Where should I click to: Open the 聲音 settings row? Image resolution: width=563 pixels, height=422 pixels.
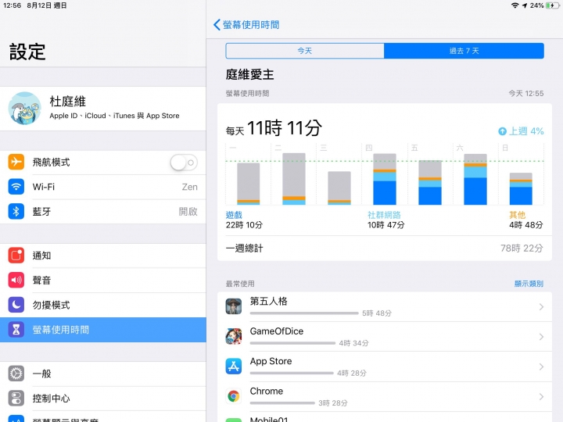pyautogui.click(x=103, y=281)
